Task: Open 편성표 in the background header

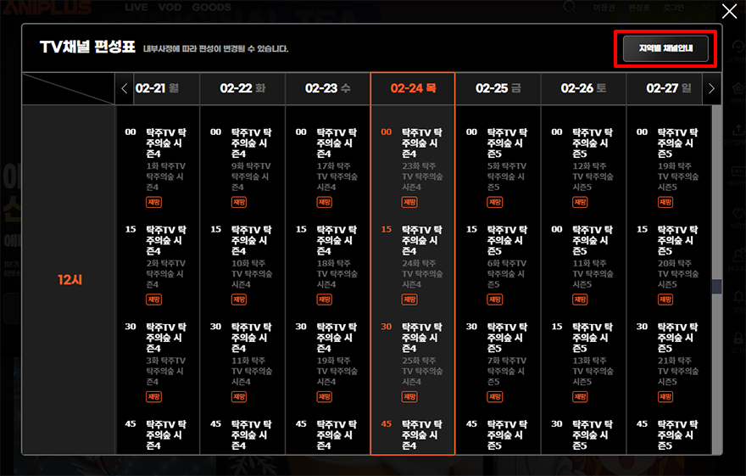Action: (x=638, y=8)
